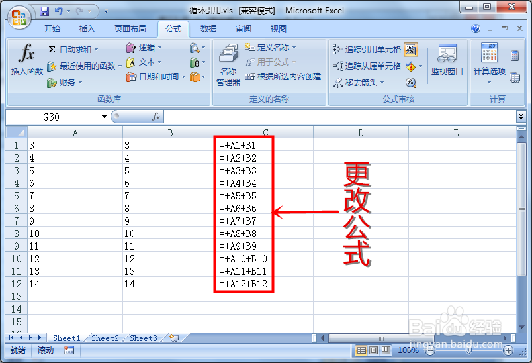This screenshot has height=363, width=532.
Task: Insert a new worksheet tab icon
Action: (x=175, y=338)
